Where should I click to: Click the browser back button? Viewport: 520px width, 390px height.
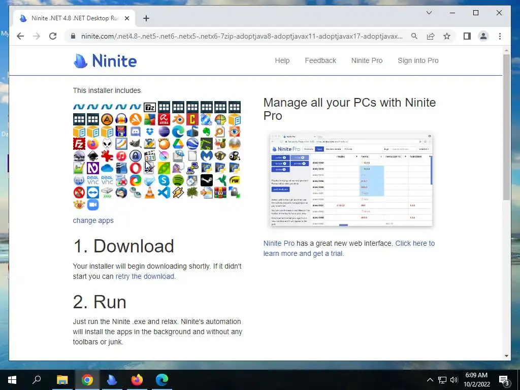tap(20, 36)
